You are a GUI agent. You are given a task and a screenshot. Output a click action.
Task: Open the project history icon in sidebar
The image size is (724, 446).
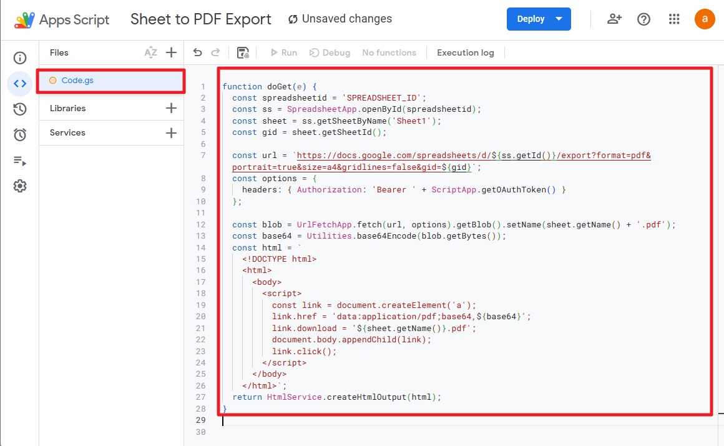(x=20, y=109)
